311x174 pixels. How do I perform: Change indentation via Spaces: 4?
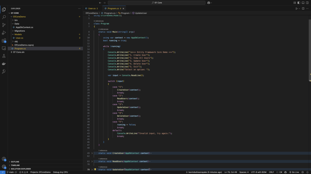pyautogui.click(x=244, y=172)
